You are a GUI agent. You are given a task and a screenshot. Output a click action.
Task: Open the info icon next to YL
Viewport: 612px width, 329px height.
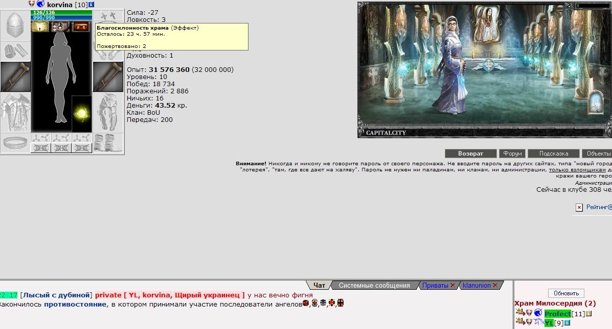[x=568, y=323]
